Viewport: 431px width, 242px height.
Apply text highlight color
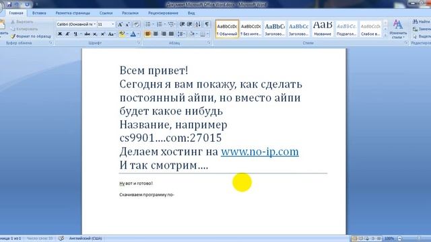pos(122,34)
